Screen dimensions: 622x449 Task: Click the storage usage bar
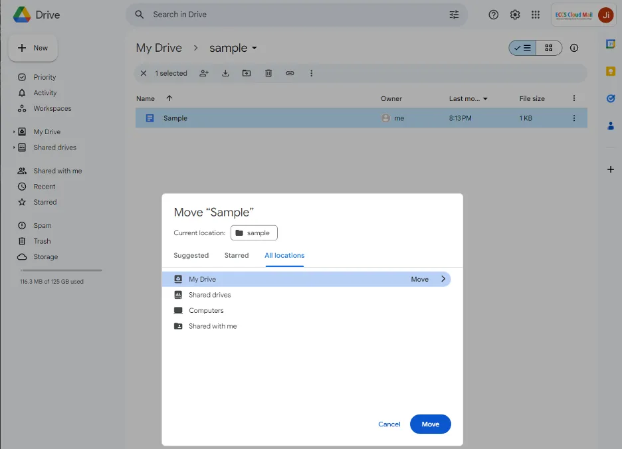61,270
